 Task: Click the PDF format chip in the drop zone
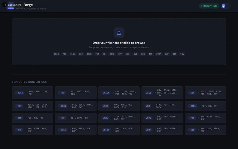click(65, 54)
